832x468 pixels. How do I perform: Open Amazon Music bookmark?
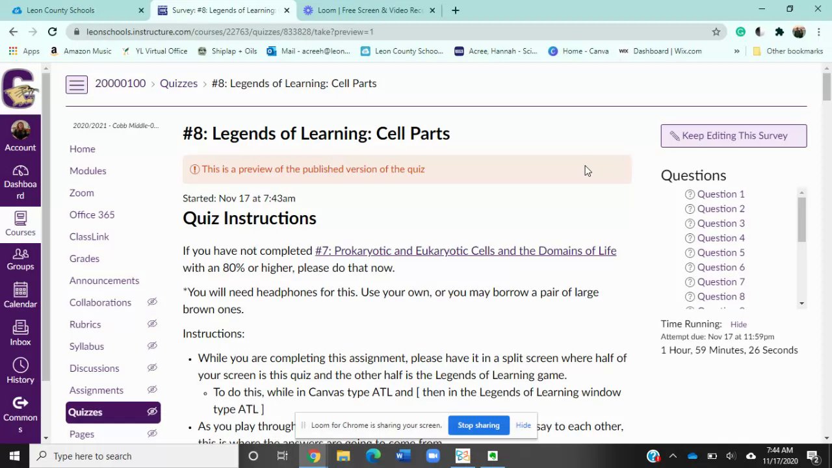pyautogui.click(x=81, y=51)
